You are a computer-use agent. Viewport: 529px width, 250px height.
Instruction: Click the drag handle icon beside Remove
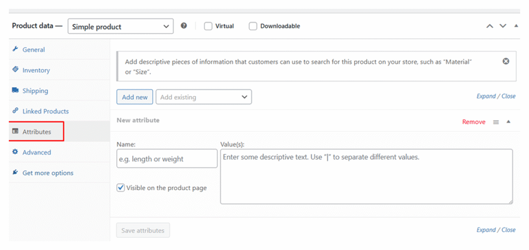(x=496, y=122)
